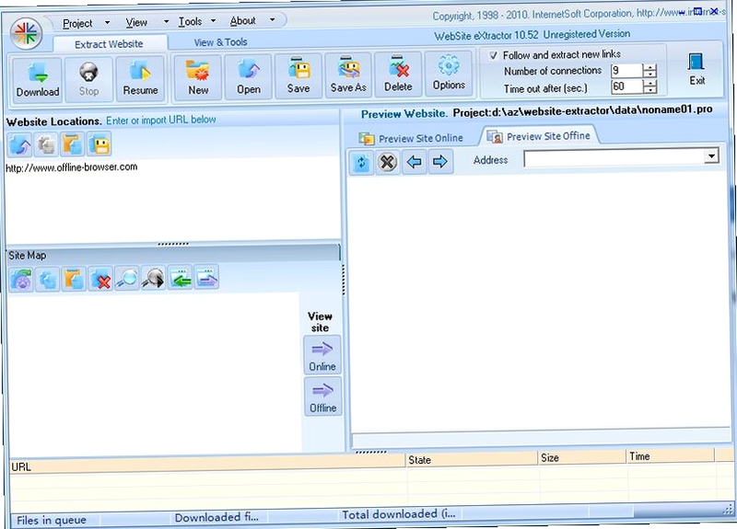The image size is (737, 529).
Task: Click the preview stop X button
Action: pos(387,163)
